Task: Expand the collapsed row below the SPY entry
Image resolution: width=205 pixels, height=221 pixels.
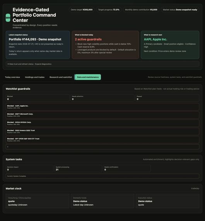Action: pos(102,147)
